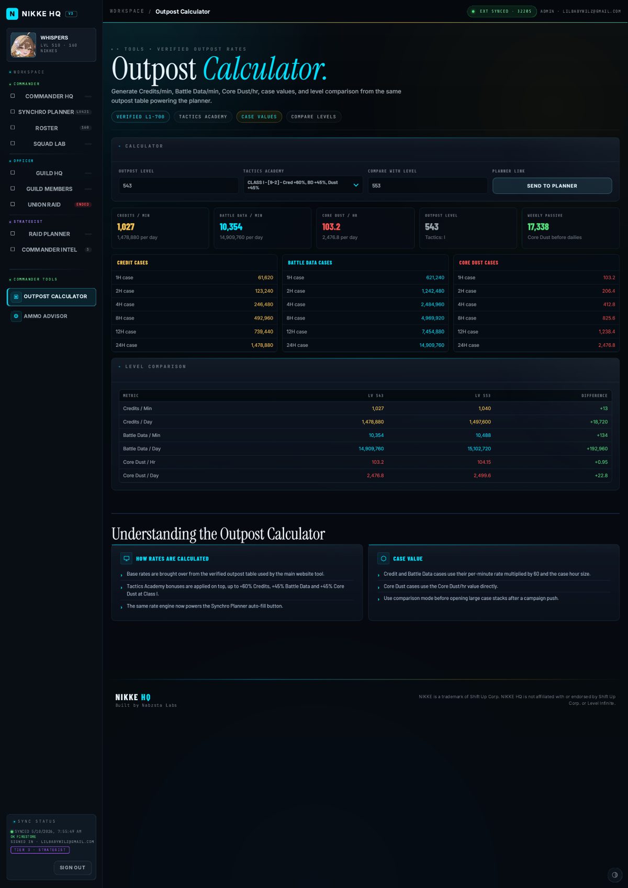Click the Core Dust / Hr stat card
628x888 pixels.
(x=365, y=228)
